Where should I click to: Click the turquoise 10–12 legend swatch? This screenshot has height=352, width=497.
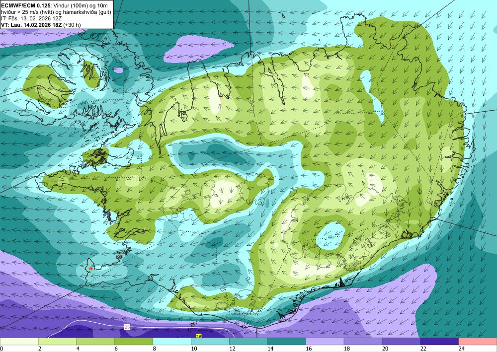(x=210, y=342)
